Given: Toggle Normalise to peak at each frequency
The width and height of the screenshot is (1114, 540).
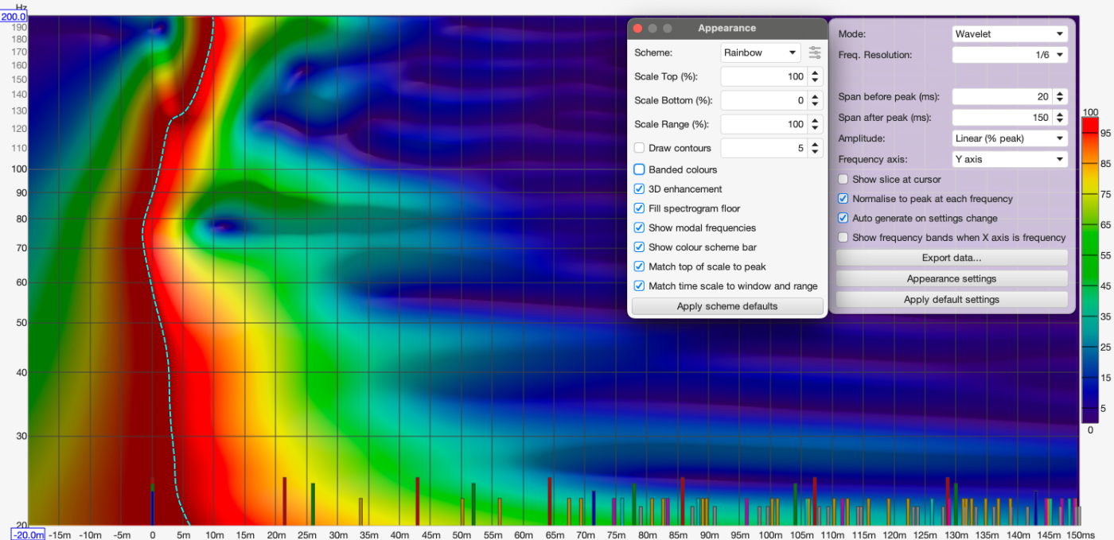Looking at the screenshot, I should [x=843, y=199].
